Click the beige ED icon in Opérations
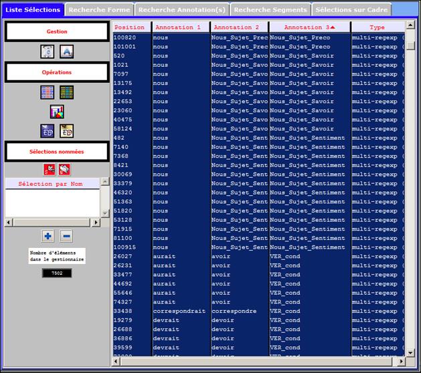421x373 pixels. (x=66, y=131)
